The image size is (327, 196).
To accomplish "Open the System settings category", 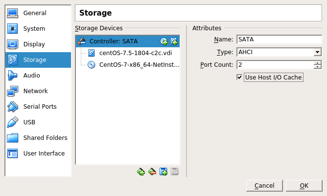I will click(x=38, y=28).
